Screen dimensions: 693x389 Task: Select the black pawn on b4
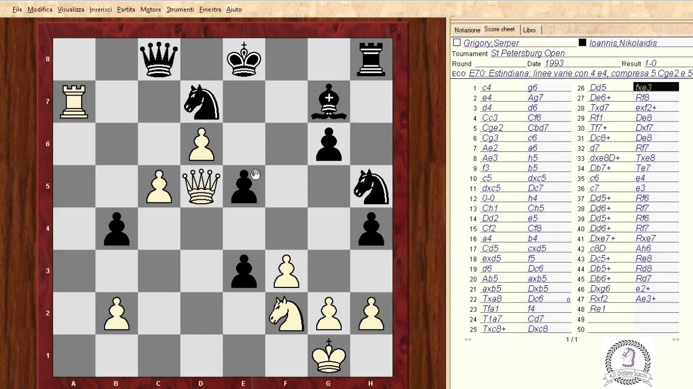click(x=116, y=229)
